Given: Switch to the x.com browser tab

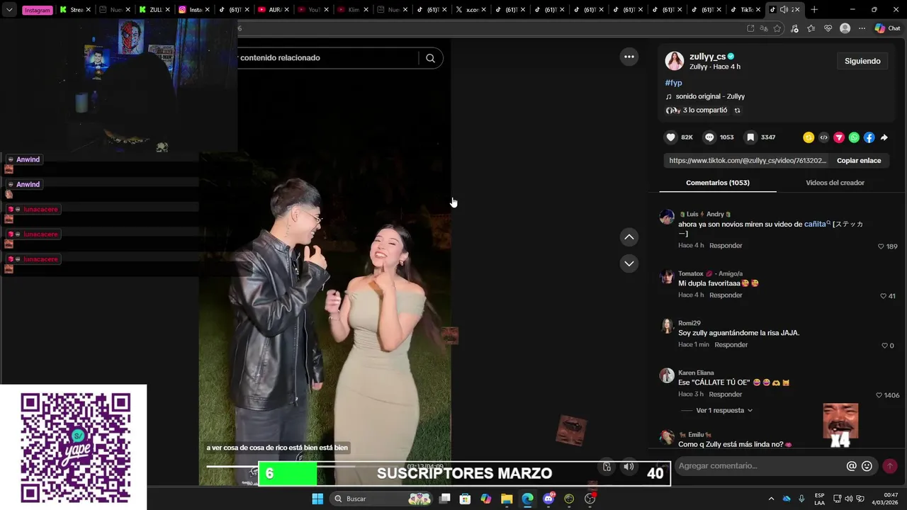Looking at the screenshot, I should (470, 10).
